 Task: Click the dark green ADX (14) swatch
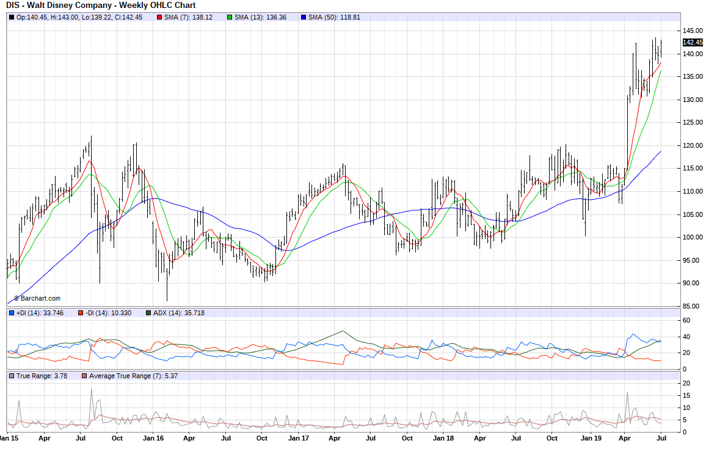[148, 313]
